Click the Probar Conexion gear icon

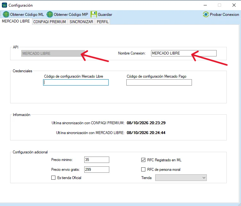206,15
